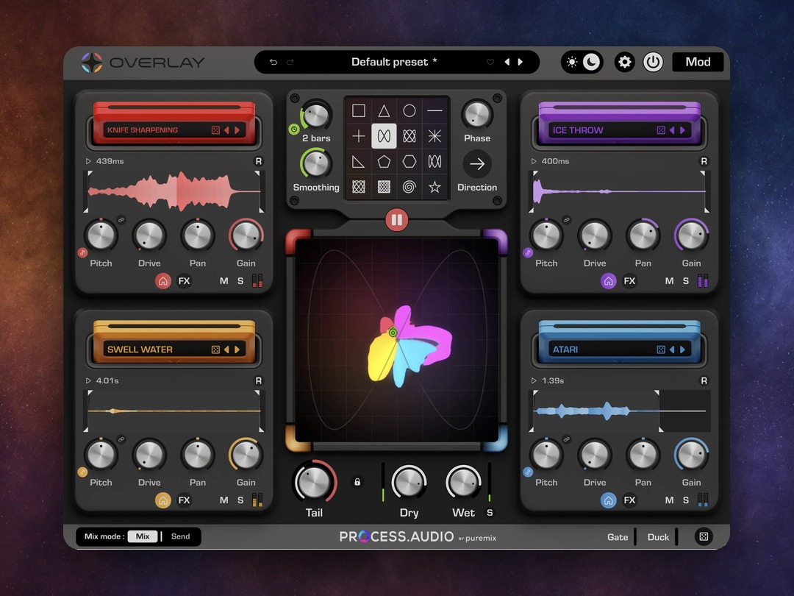Select the circle path shape
Image resolution: width=794 pixels, height=596 pixels.
[409, 110]
